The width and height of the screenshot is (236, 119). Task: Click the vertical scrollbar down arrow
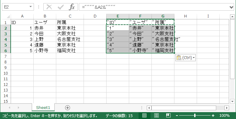[232, 101]
